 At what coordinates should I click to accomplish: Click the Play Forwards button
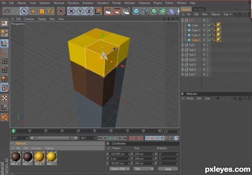pos(115,138)
